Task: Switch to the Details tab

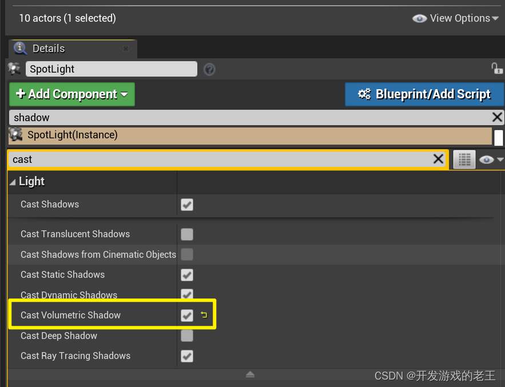Action: [x=73, y=49]
